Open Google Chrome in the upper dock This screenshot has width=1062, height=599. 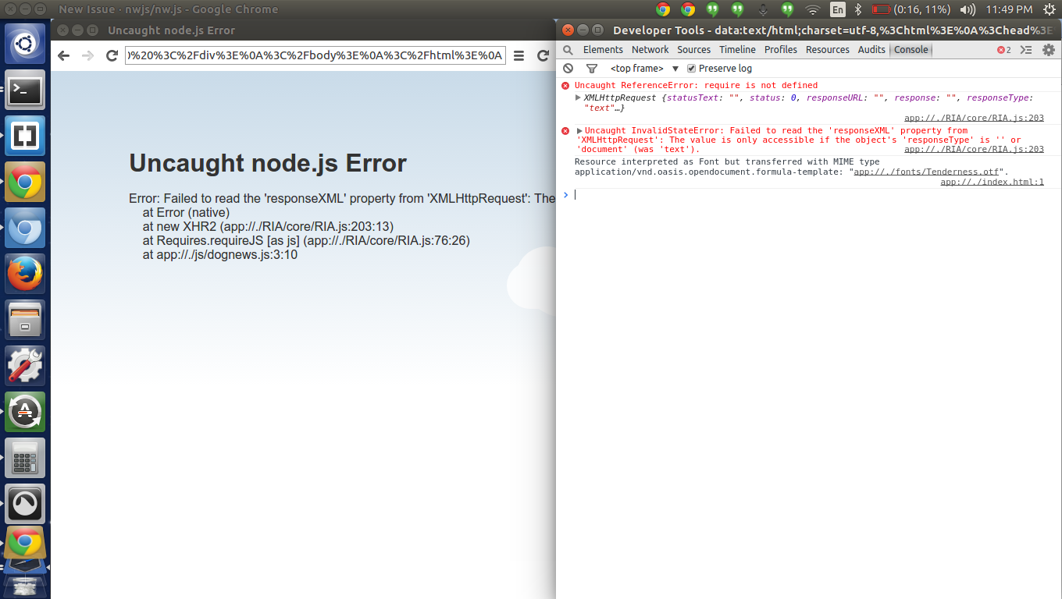(25, 183)
